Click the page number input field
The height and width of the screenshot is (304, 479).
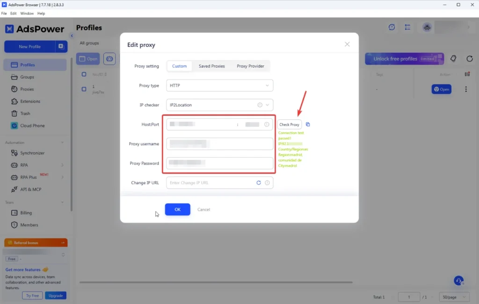coord(408,297)
